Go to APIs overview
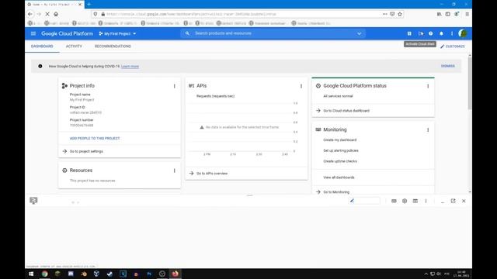This screenshot has height=279, width=497. (212, 174)
